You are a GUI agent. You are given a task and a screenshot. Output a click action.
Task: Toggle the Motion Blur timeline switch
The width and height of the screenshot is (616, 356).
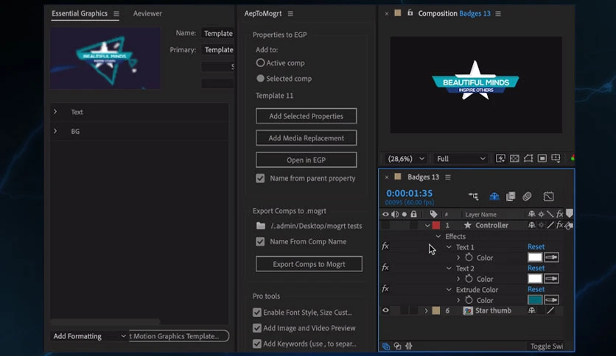pos(528,196)
